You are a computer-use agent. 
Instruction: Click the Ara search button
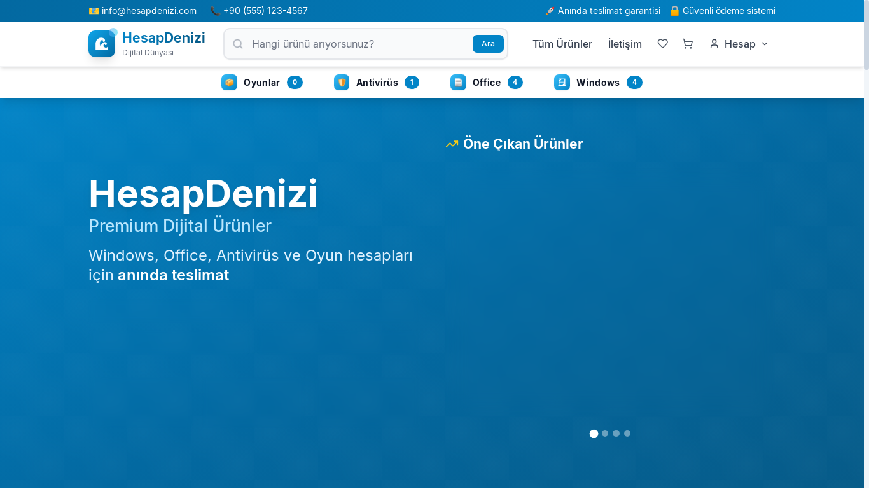tap(488, 44)
